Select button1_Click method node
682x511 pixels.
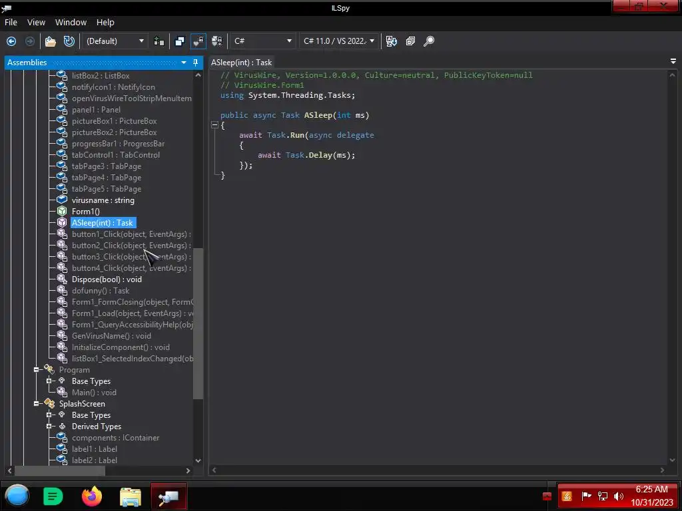coord(131,234)
